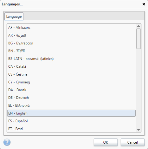
Task: Choose CS - Čeština from list
Action: click(x=71, y=74)
